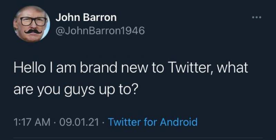Open the John Barron display name
The width and height of the screenshot is (276, 140).
[86, 17]
